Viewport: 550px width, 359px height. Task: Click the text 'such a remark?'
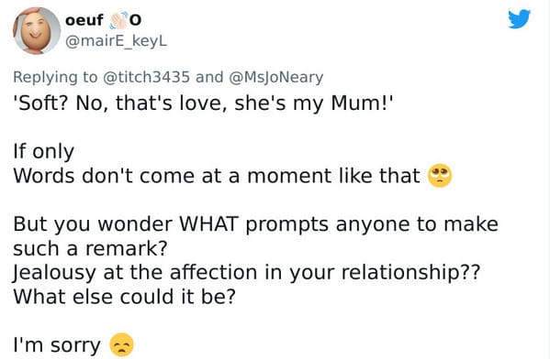[x=91, y=248]
